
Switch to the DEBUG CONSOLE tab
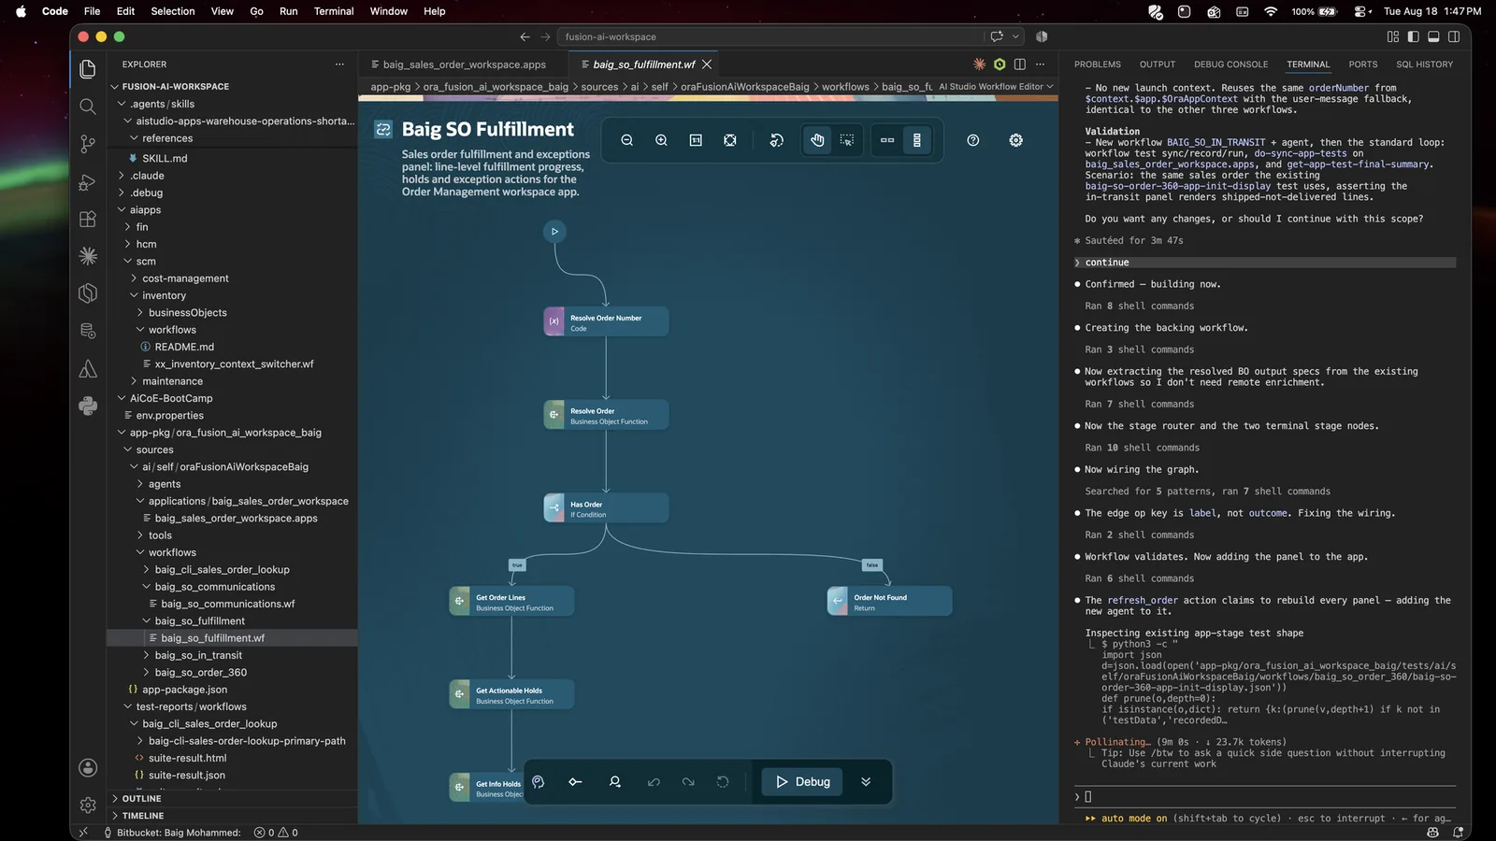[1230, 64]
